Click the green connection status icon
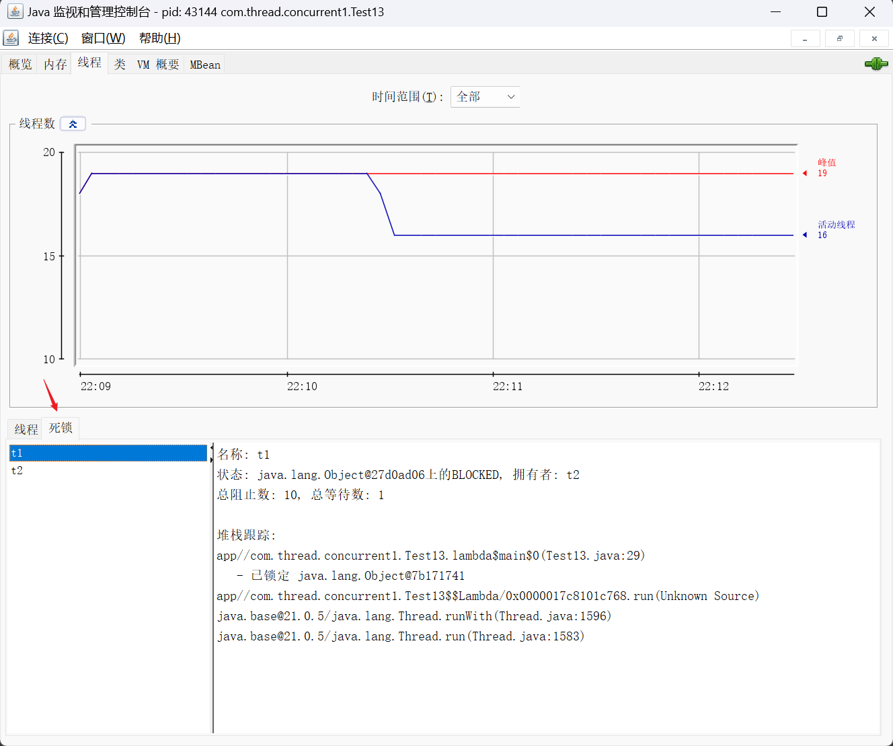Viewport: 893px width, 746px height. (x=876, y=64)
